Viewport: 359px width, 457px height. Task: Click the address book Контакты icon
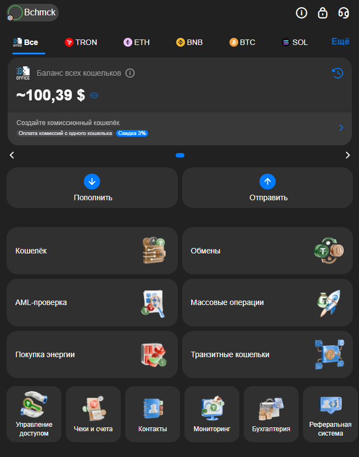(153, 409)
